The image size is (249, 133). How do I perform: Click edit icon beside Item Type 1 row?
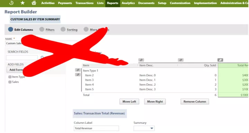click(78, 70)
